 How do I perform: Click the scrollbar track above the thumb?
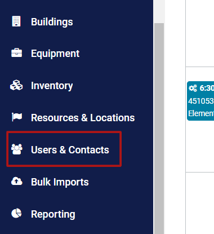click(159, 11)
